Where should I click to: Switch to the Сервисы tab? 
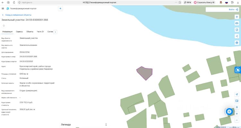pos(19,32)
